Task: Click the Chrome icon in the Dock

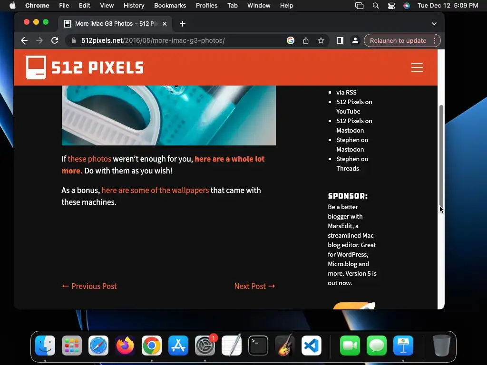Action: tap(152, 346)
